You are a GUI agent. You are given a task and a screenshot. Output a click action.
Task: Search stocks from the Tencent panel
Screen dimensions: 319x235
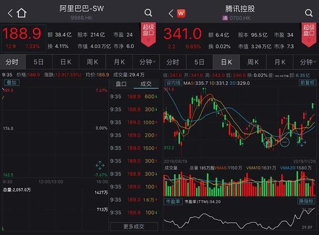point(308,13)
